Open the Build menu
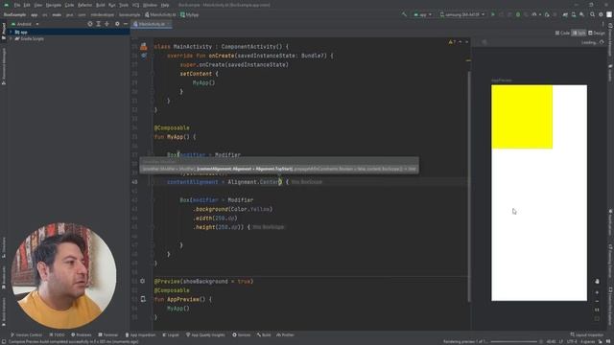 100,5
